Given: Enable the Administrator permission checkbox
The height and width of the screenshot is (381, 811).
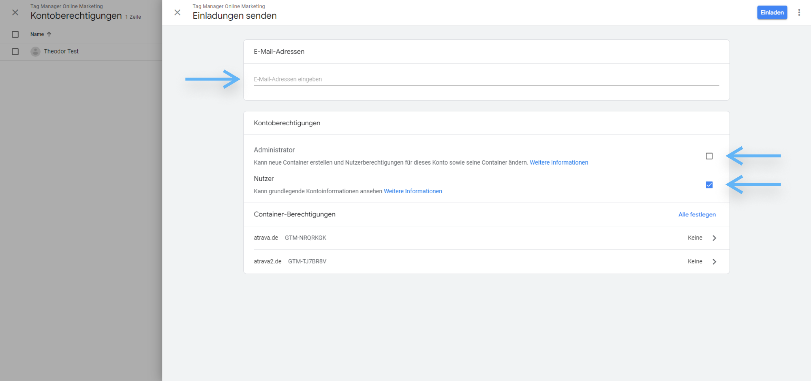Looking at the screenshot, I should point(709,156).
